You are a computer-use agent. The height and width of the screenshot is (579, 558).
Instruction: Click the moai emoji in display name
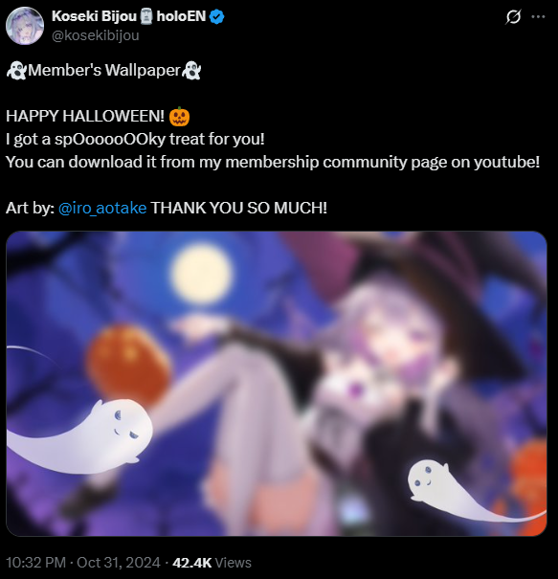pos(146,16)
